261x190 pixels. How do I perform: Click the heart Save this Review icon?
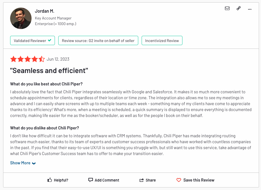click(x=179, y=180)
